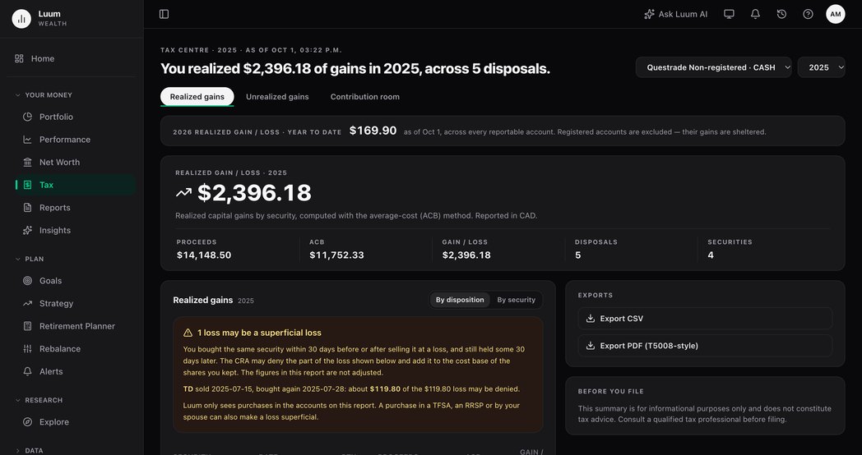
Task: Click the monitor display icon in header
Action: coord(729,14)
